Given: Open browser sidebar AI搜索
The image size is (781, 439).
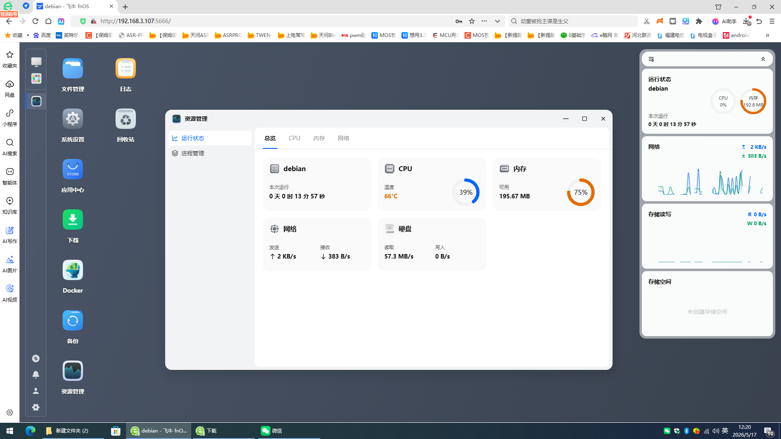Looking at the screenshot, I should pyautogui.click(x=10, y=147).
